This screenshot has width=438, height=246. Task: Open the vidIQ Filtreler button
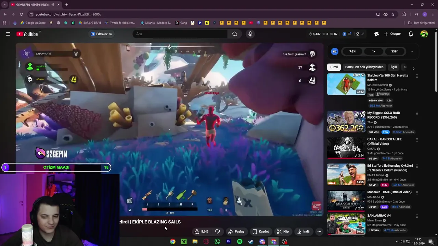(x=101, y=34)
